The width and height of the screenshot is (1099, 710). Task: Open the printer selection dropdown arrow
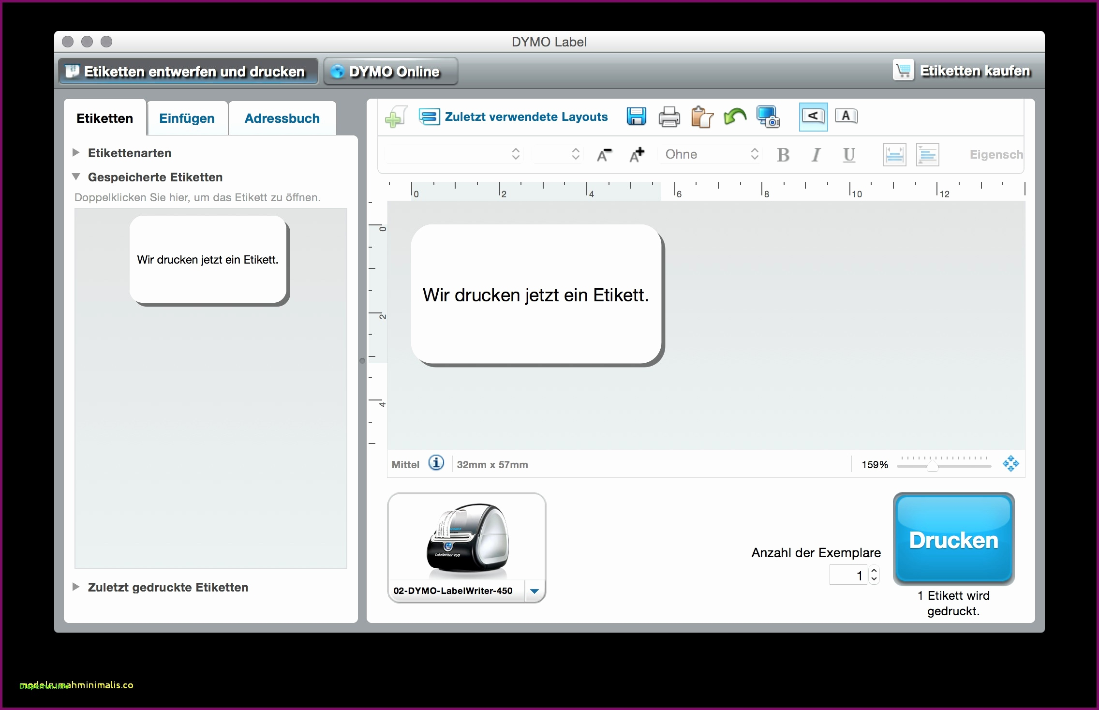coord(535,591)
